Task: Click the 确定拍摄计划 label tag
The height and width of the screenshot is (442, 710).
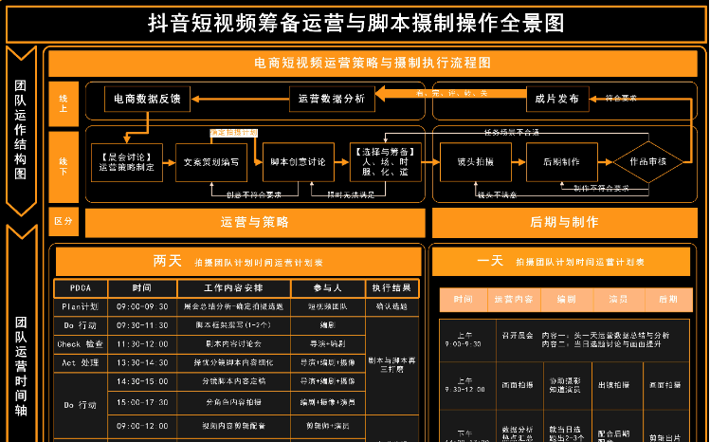Action: coord(233,133)
